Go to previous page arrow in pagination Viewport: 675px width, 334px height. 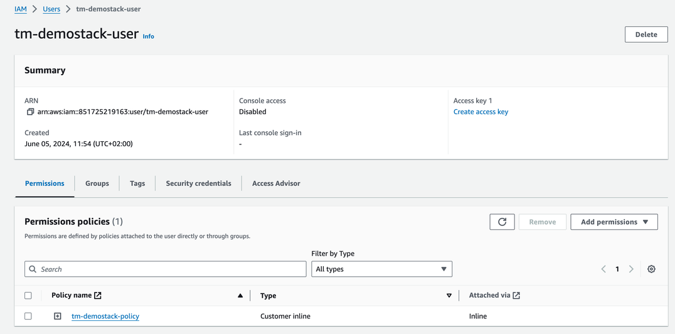click(603, 269)
